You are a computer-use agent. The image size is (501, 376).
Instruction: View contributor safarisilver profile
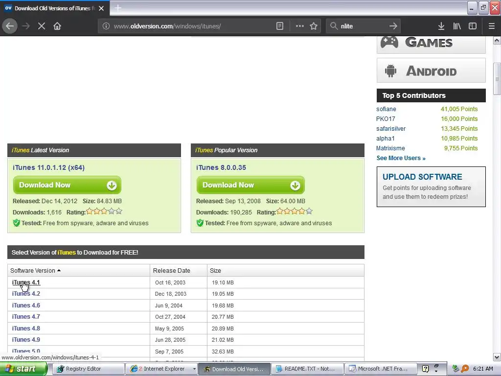[391, 129]
